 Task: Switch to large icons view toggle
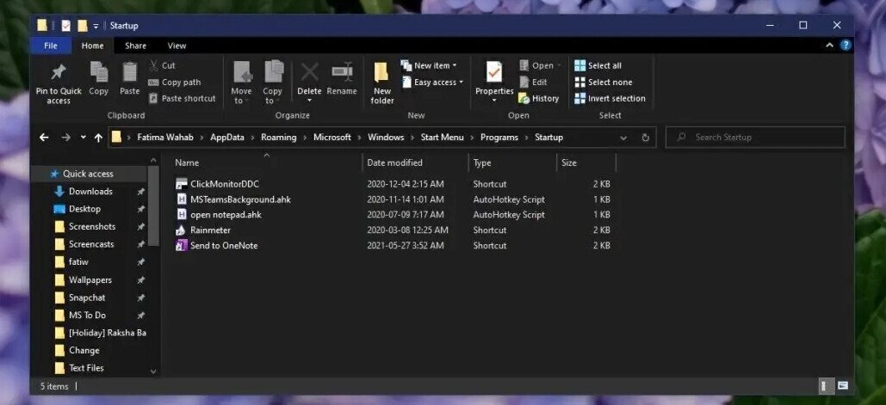point(842,386)
